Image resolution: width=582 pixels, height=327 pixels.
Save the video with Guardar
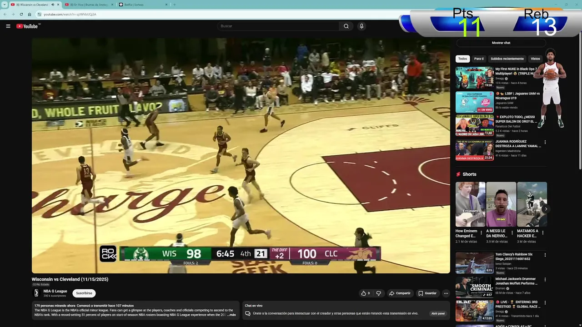[427, 293]
